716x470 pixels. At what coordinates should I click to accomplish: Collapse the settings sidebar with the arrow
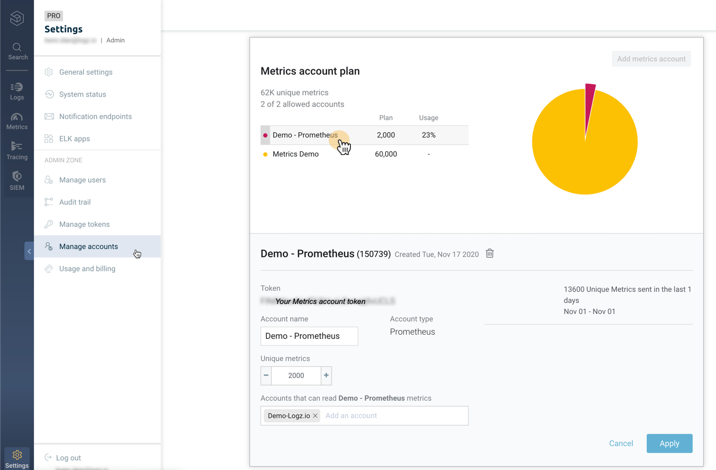(x=29, y=251)
